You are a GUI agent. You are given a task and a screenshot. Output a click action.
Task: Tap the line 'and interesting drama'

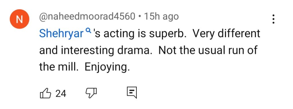(95, 50)
